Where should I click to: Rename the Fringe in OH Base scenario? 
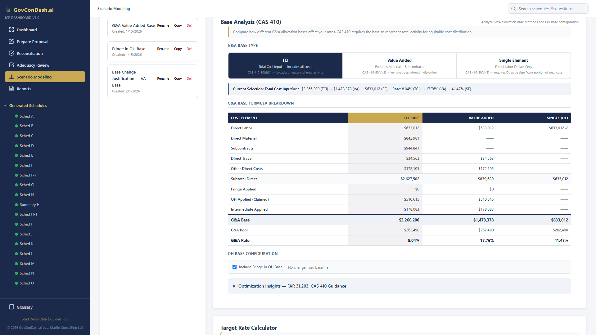[163, 49]
